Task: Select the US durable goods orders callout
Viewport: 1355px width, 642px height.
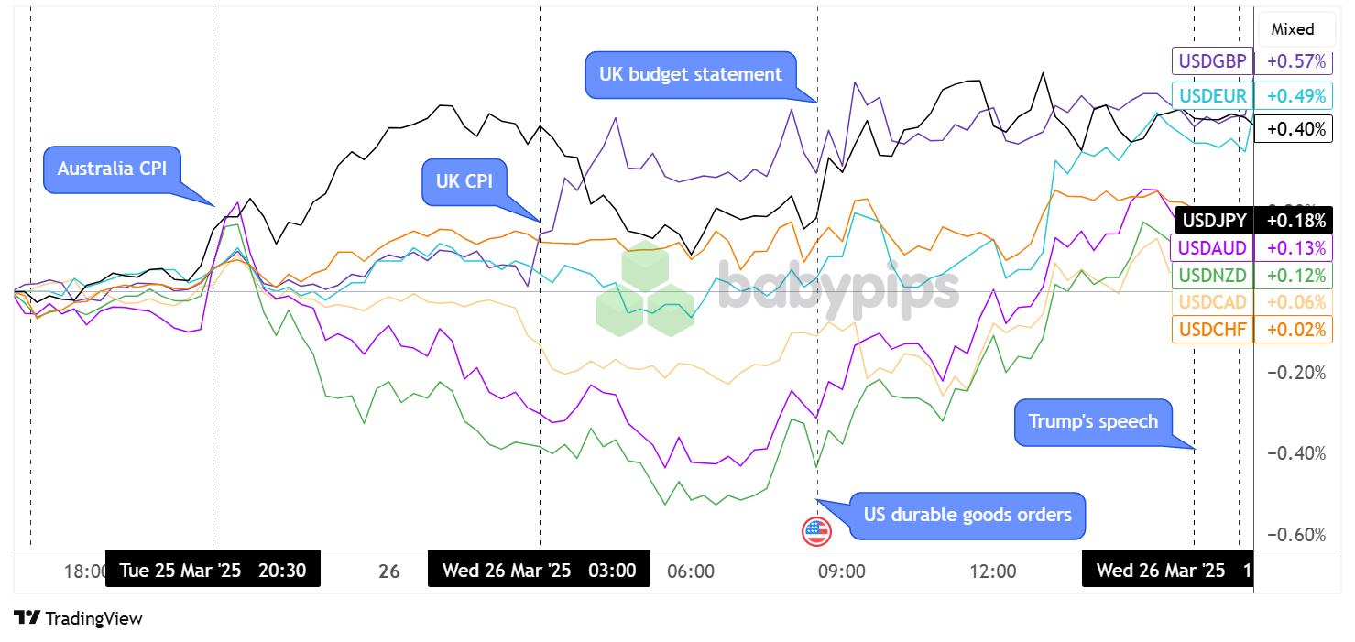Action: tap(967, 515)
